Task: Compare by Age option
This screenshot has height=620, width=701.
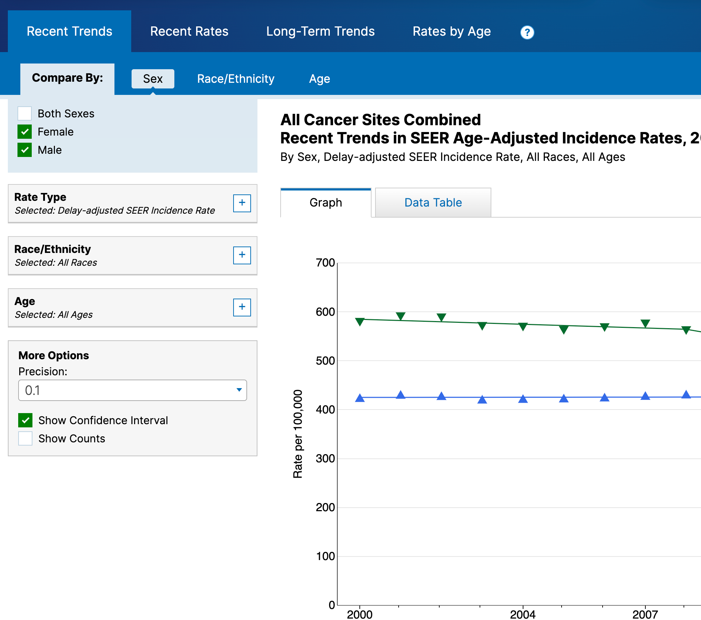Action: coord(319,79)
